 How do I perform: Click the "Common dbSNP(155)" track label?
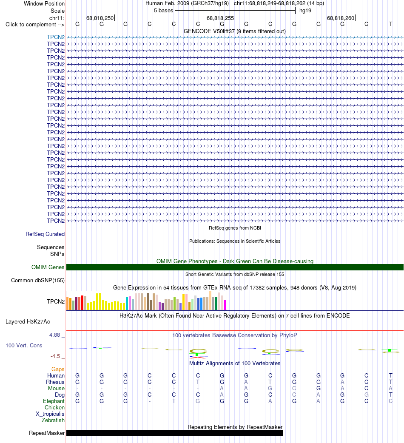tap(38, 280)
